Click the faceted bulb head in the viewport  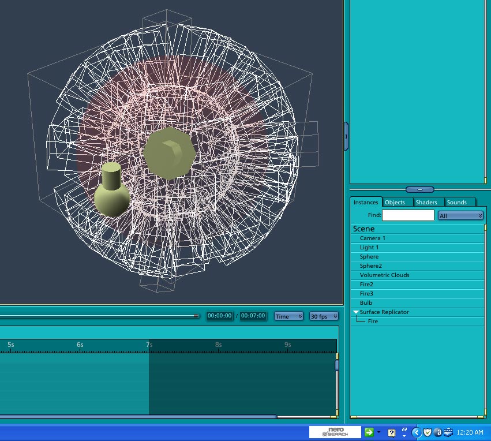170,153
